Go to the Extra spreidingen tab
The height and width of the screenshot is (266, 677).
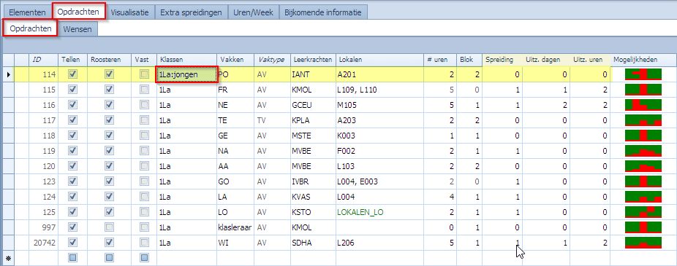click(x=192, y=12)
